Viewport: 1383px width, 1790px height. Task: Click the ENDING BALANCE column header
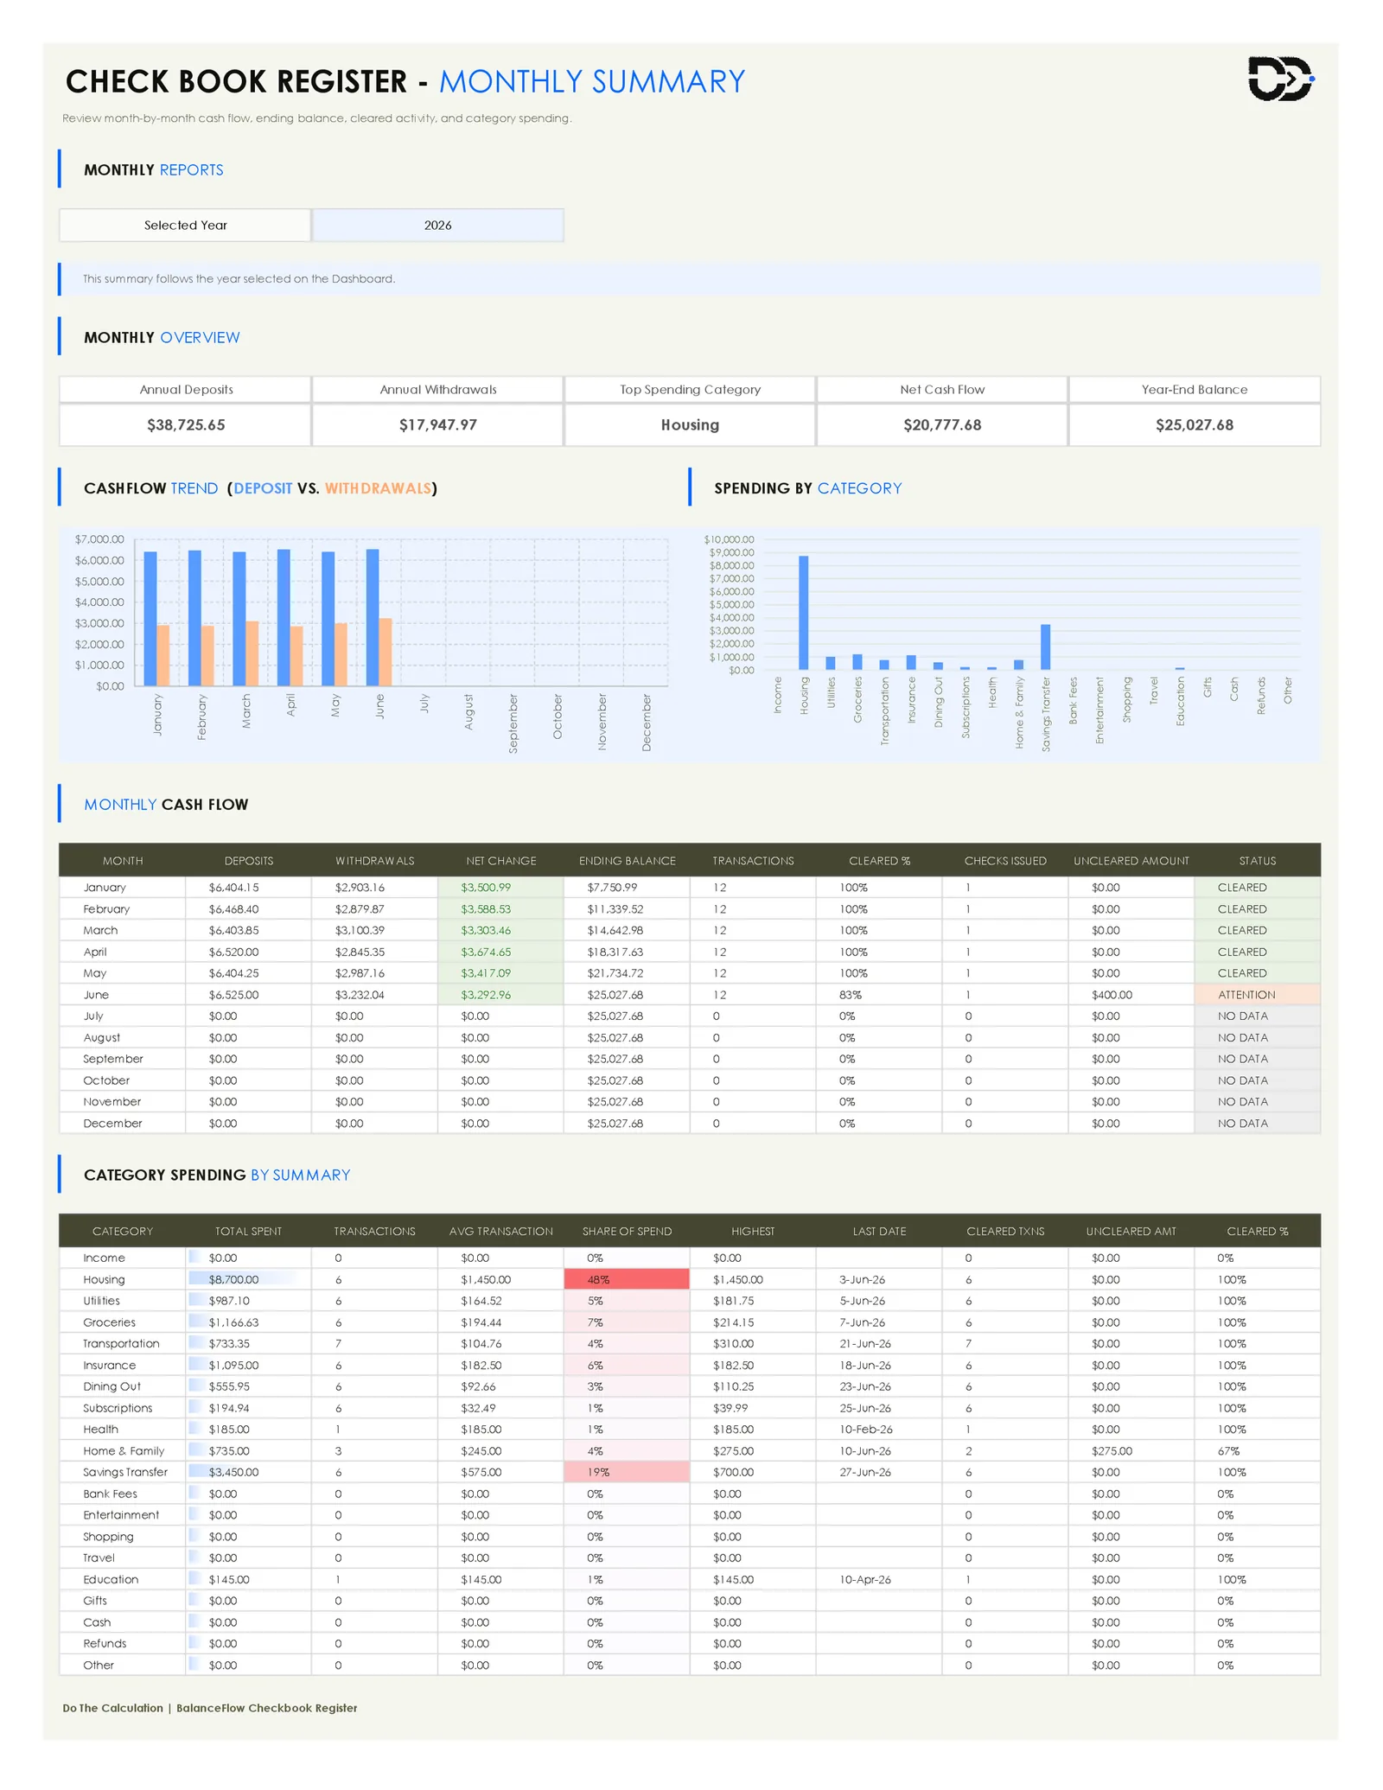coord(627,860)
